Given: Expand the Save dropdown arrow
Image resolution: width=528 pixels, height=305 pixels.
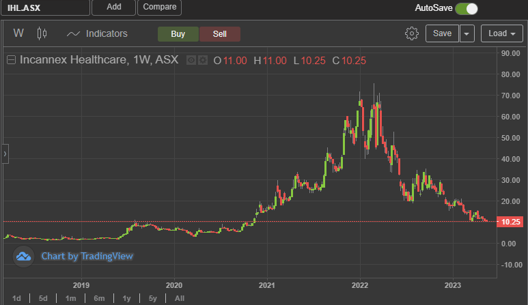Looking at the screenshot, I should click(467, 33).
